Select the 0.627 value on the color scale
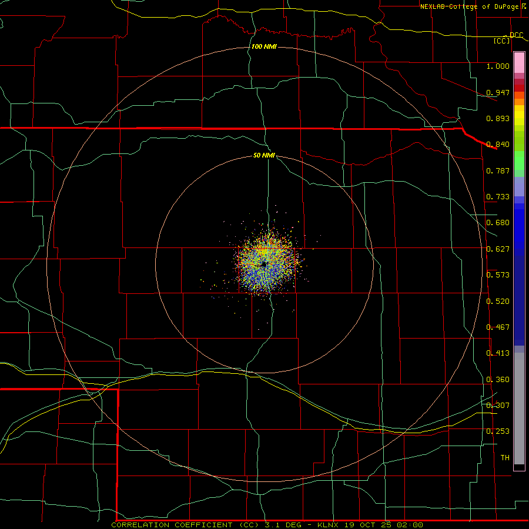The height and width of the screenshot is (529, 529). tap(498, 249)
